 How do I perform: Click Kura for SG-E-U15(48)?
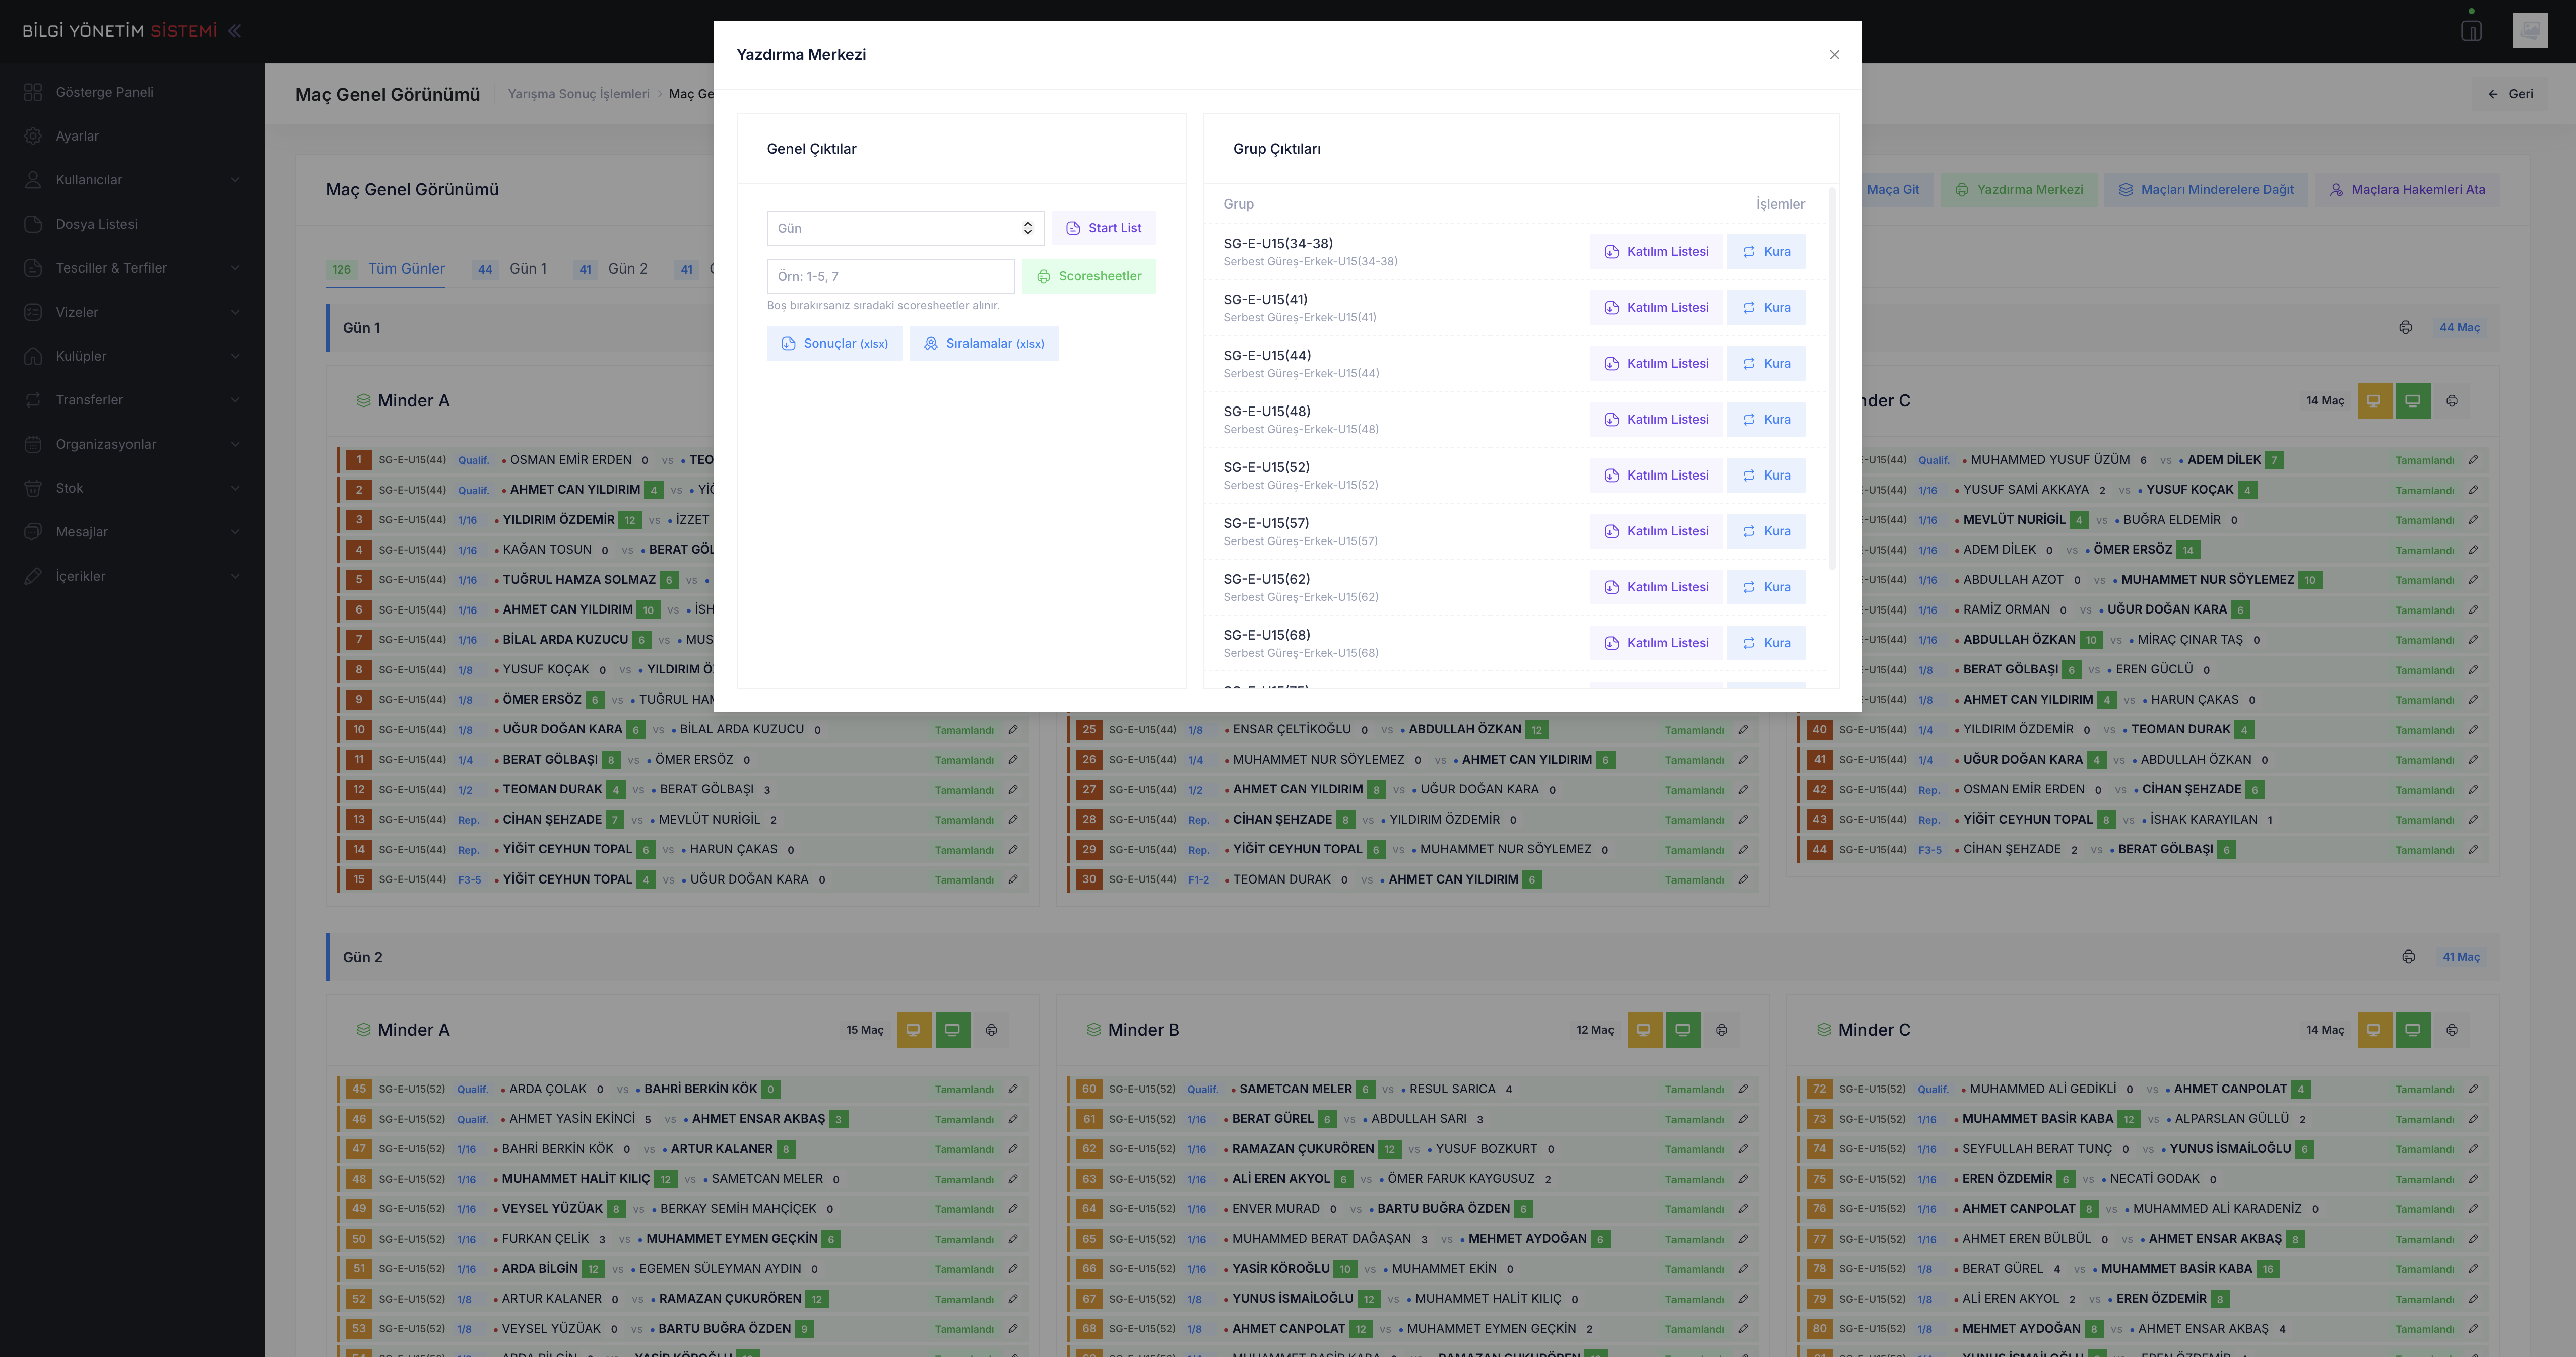pos(1766,420)
